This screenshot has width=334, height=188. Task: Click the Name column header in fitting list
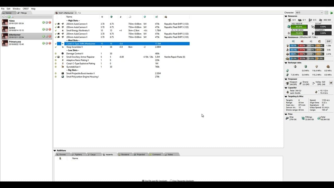click(69, 17)
